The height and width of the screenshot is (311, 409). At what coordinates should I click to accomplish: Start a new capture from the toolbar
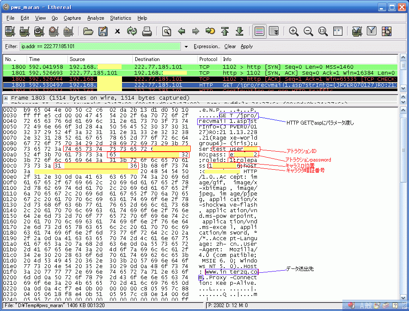tap(39, 31)
